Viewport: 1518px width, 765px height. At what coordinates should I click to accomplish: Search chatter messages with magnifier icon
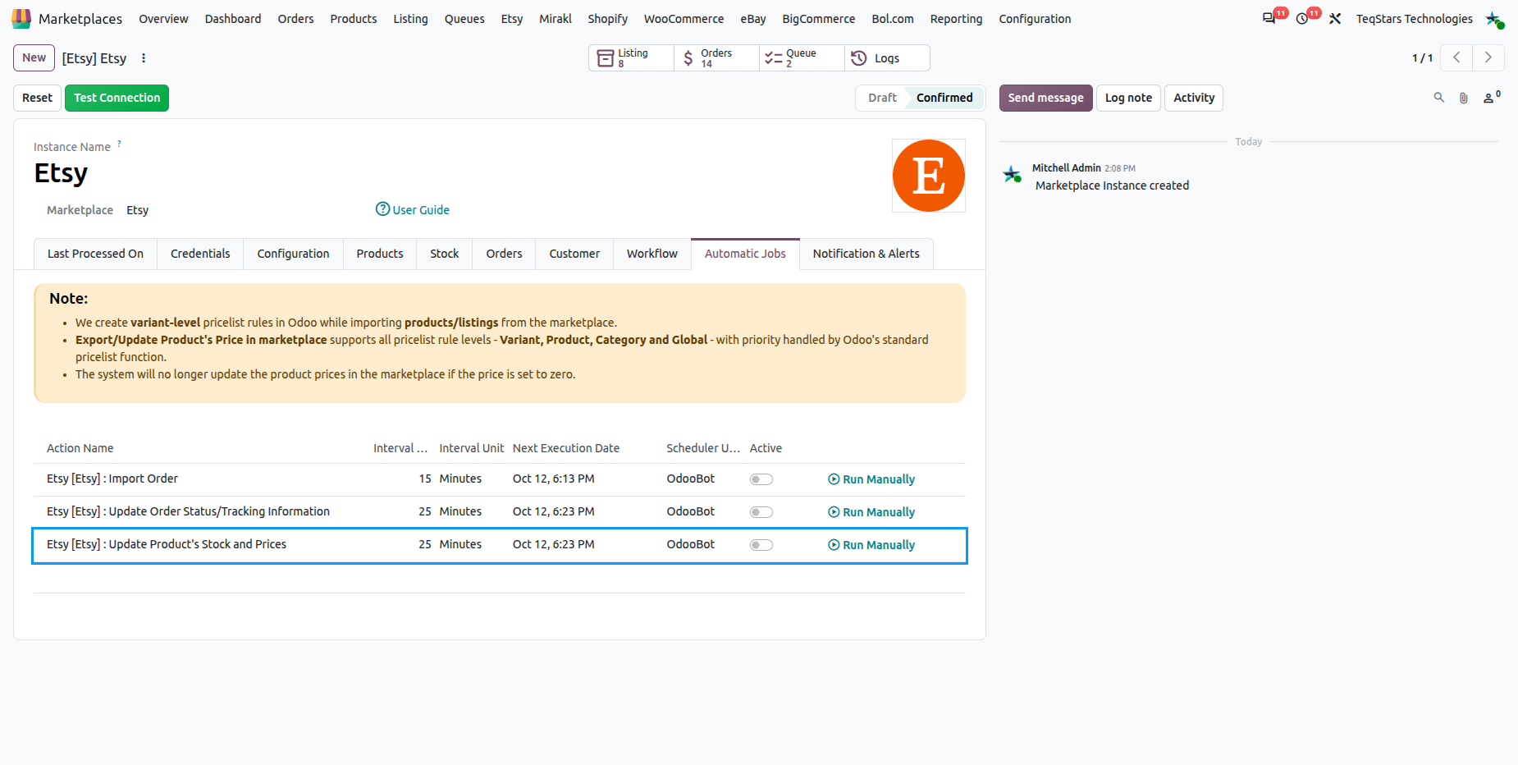[1438, 98]
